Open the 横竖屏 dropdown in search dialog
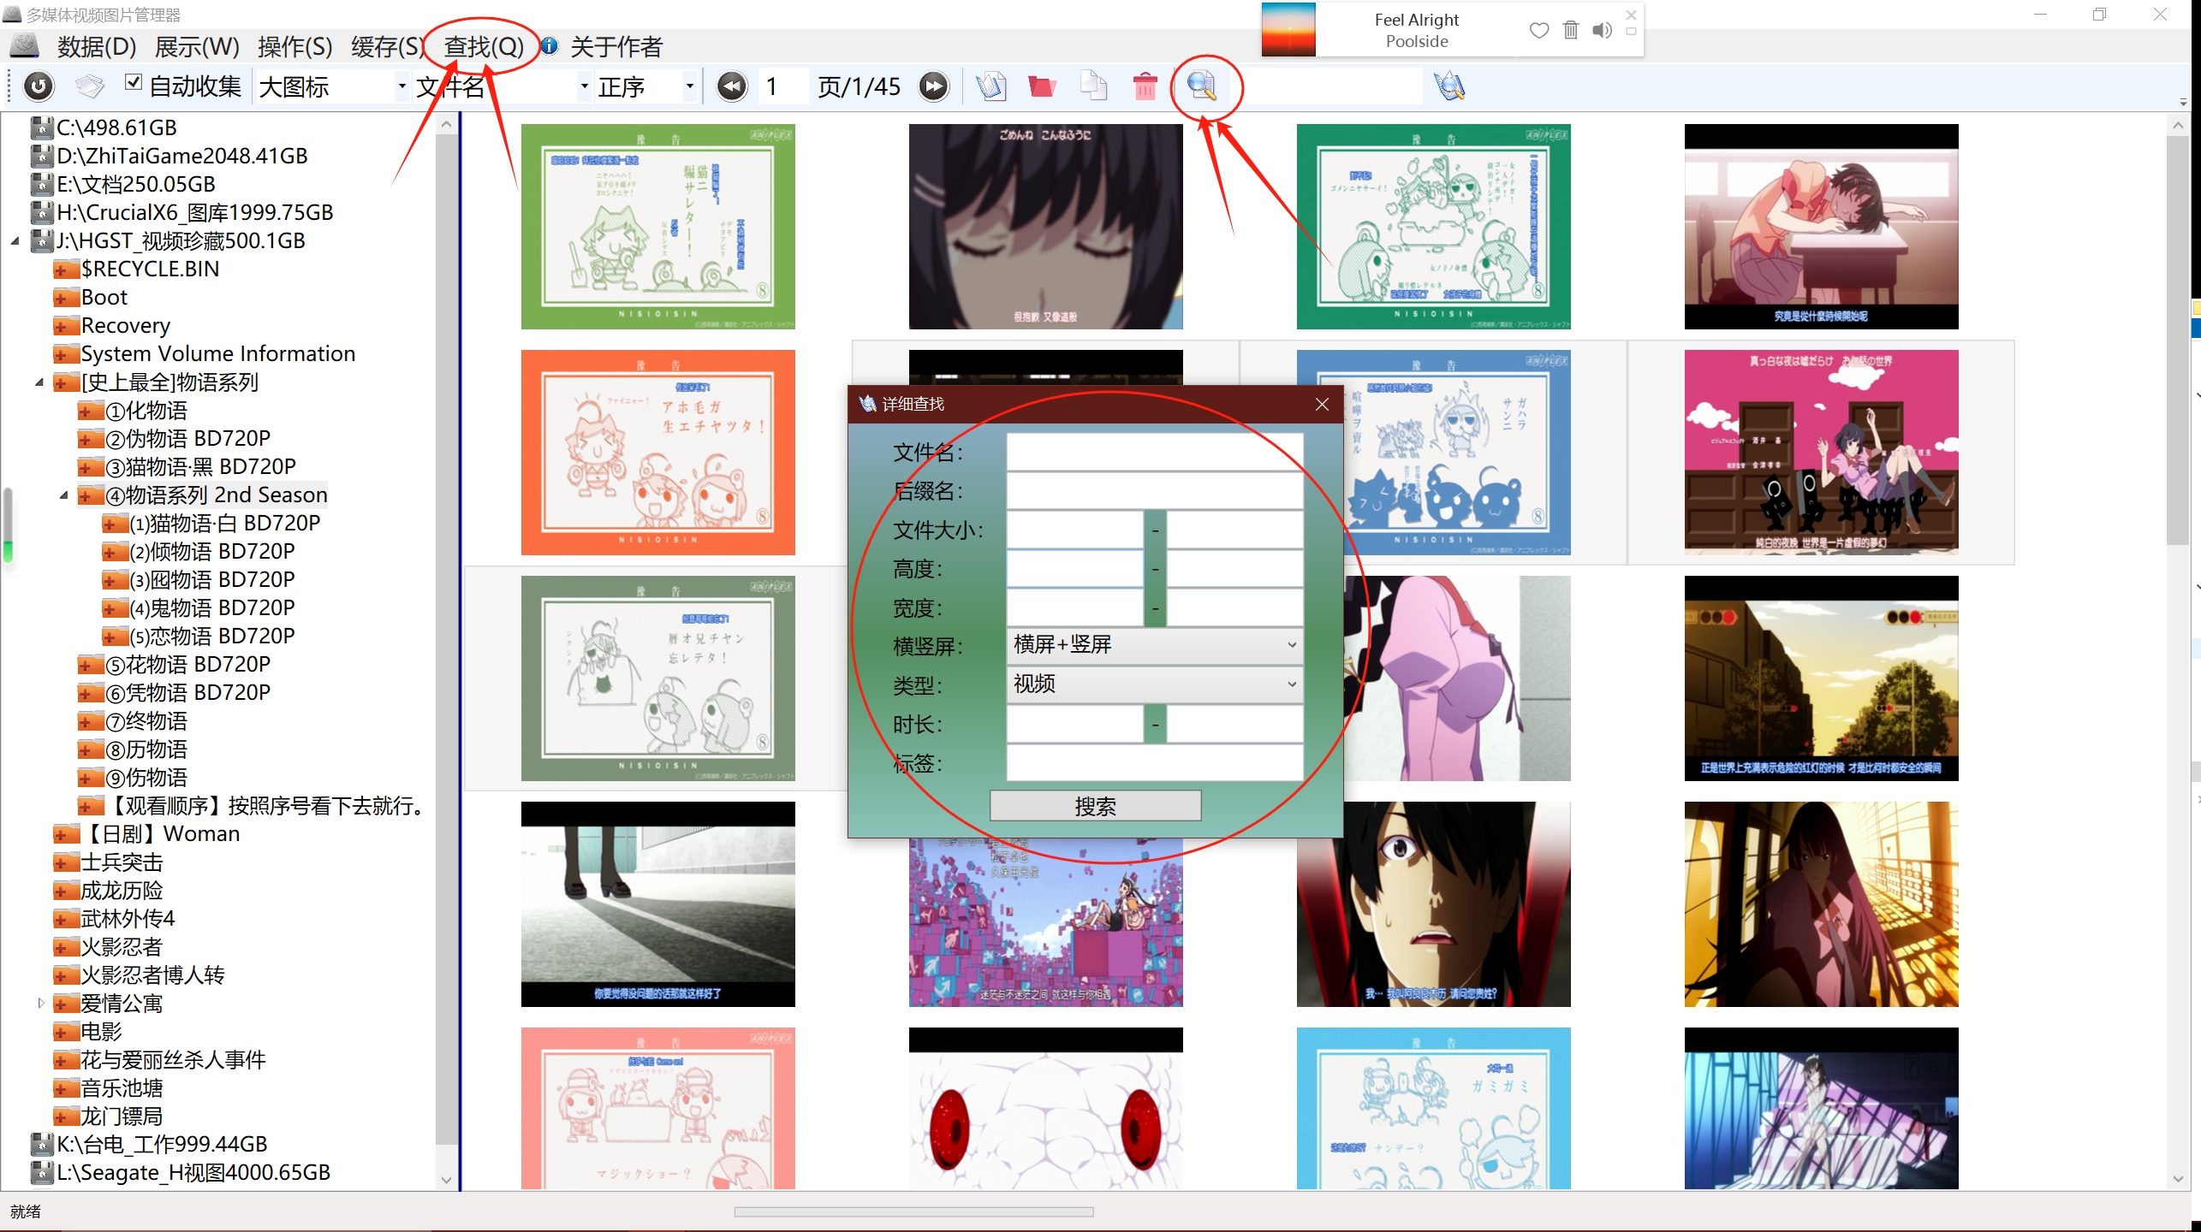 pyautogui.click(x=1155, y=645)
